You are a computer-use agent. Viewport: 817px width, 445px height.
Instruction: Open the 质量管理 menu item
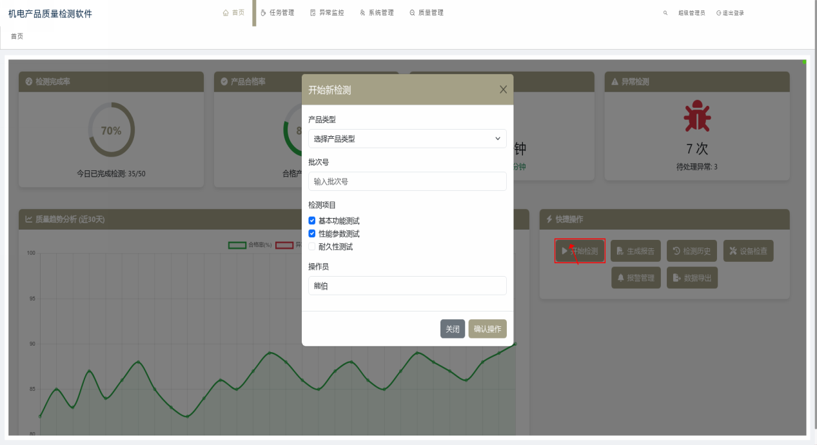pos(426,13)
